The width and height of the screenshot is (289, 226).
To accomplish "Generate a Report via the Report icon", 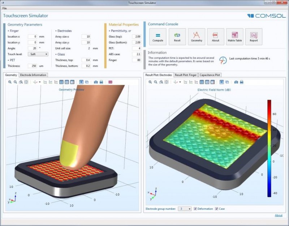I will point(254,36).
